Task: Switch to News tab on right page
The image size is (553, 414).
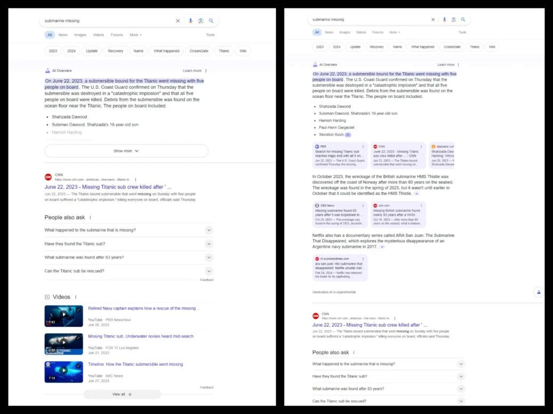Action: 329,32
